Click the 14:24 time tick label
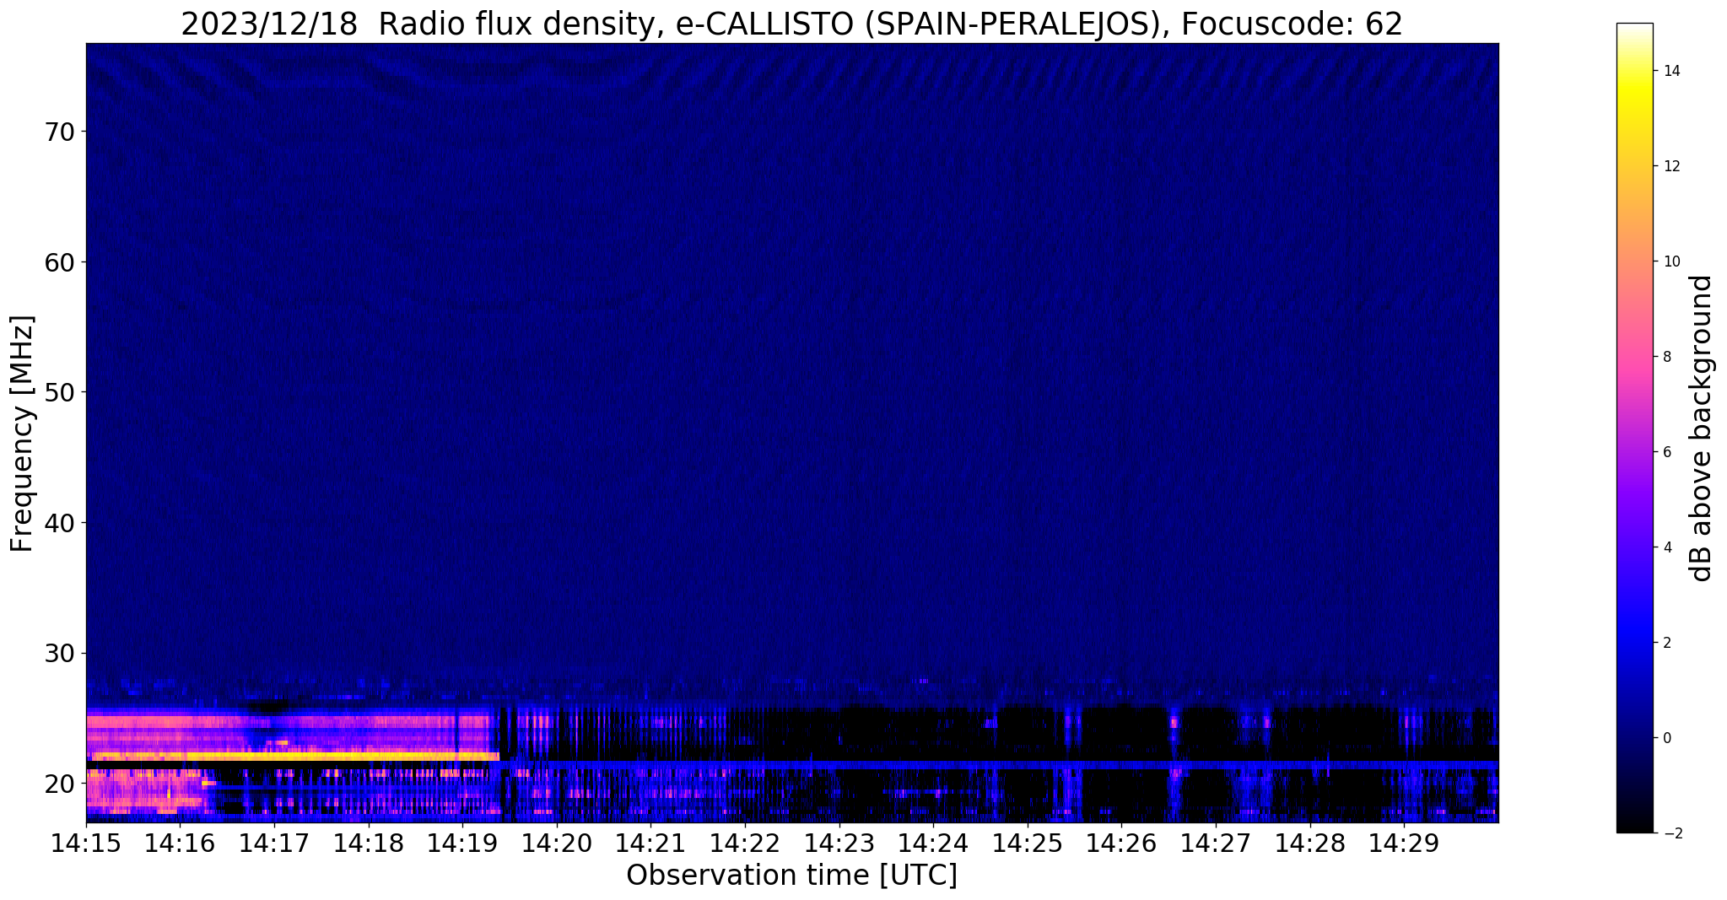The width and height of the screenshot is (1727, 900). pyautogui.click(x=933, y=843)
